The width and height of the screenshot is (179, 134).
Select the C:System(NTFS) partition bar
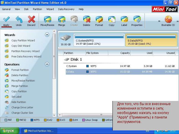[99, 40]
